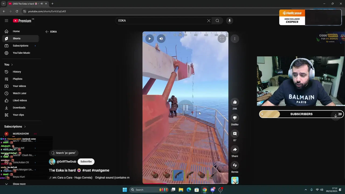Start voice search with the microphone
This screenshot has height=194, width=345.
coord(230,20)
